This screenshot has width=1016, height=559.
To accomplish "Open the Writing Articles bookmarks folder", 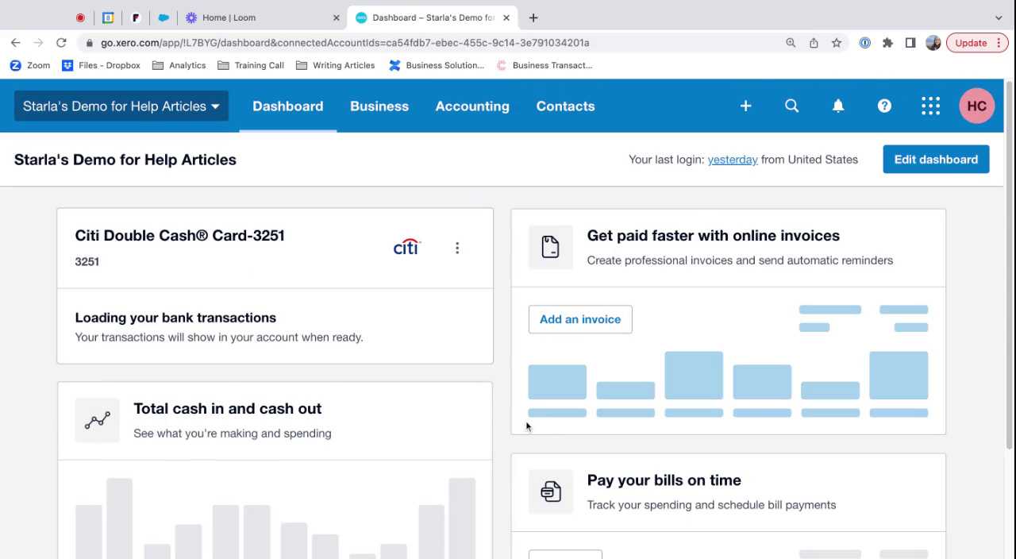I will click(x=335, y=65).
